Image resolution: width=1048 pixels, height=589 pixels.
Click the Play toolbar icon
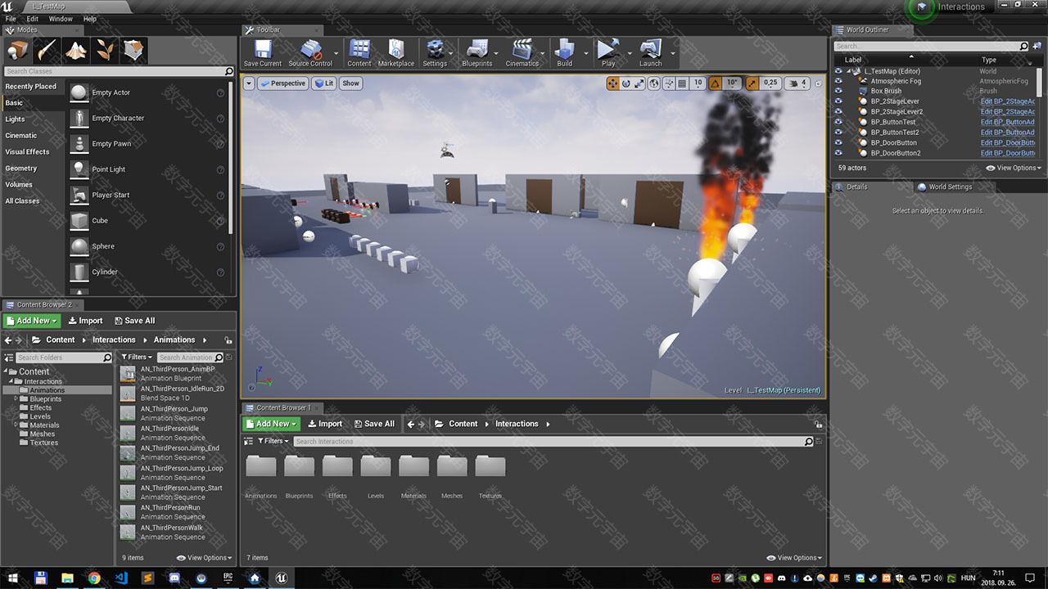(608, 53)
